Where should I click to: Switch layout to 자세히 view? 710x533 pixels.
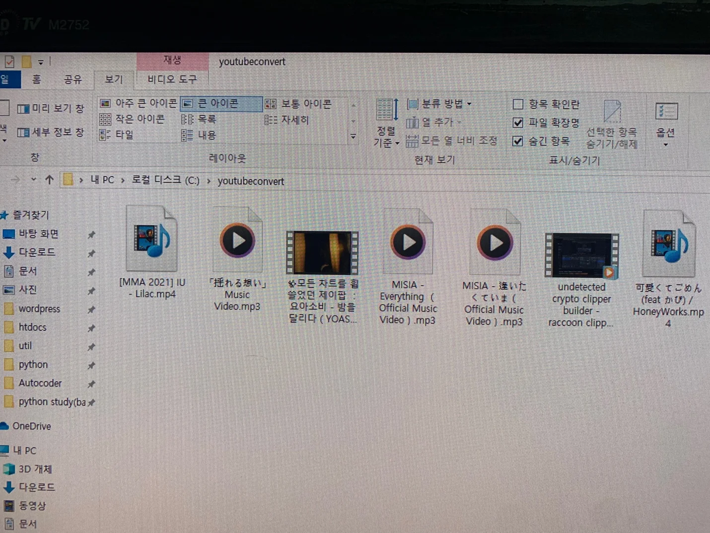coord(287,120)
